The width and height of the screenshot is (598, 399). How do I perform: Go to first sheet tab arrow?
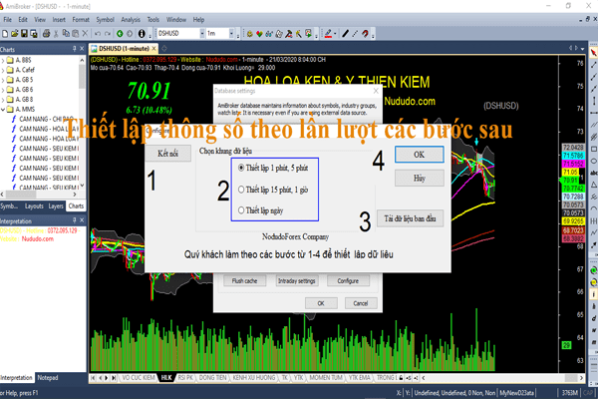93,378
